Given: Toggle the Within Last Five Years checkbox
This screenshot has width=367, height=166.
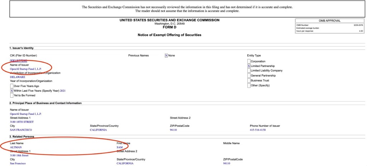Looking at the screenshot, I should pos(12,91).
